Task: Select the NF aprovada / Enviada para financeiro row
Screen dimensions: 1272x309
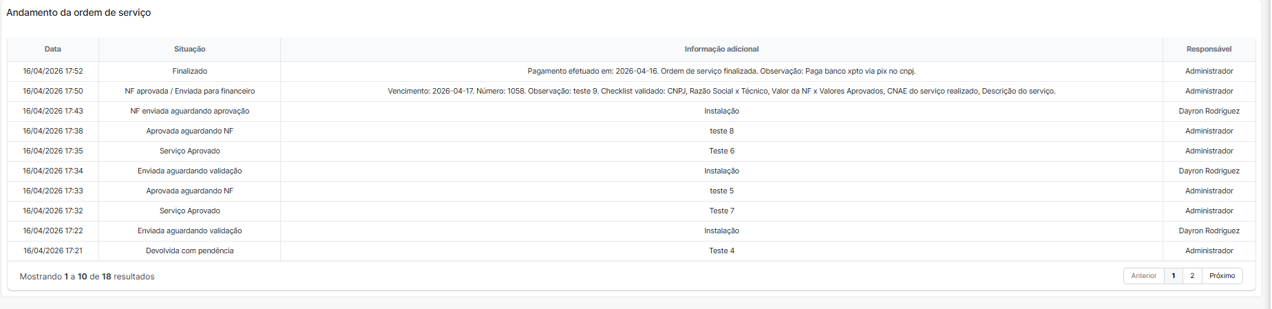Action: 631,92
